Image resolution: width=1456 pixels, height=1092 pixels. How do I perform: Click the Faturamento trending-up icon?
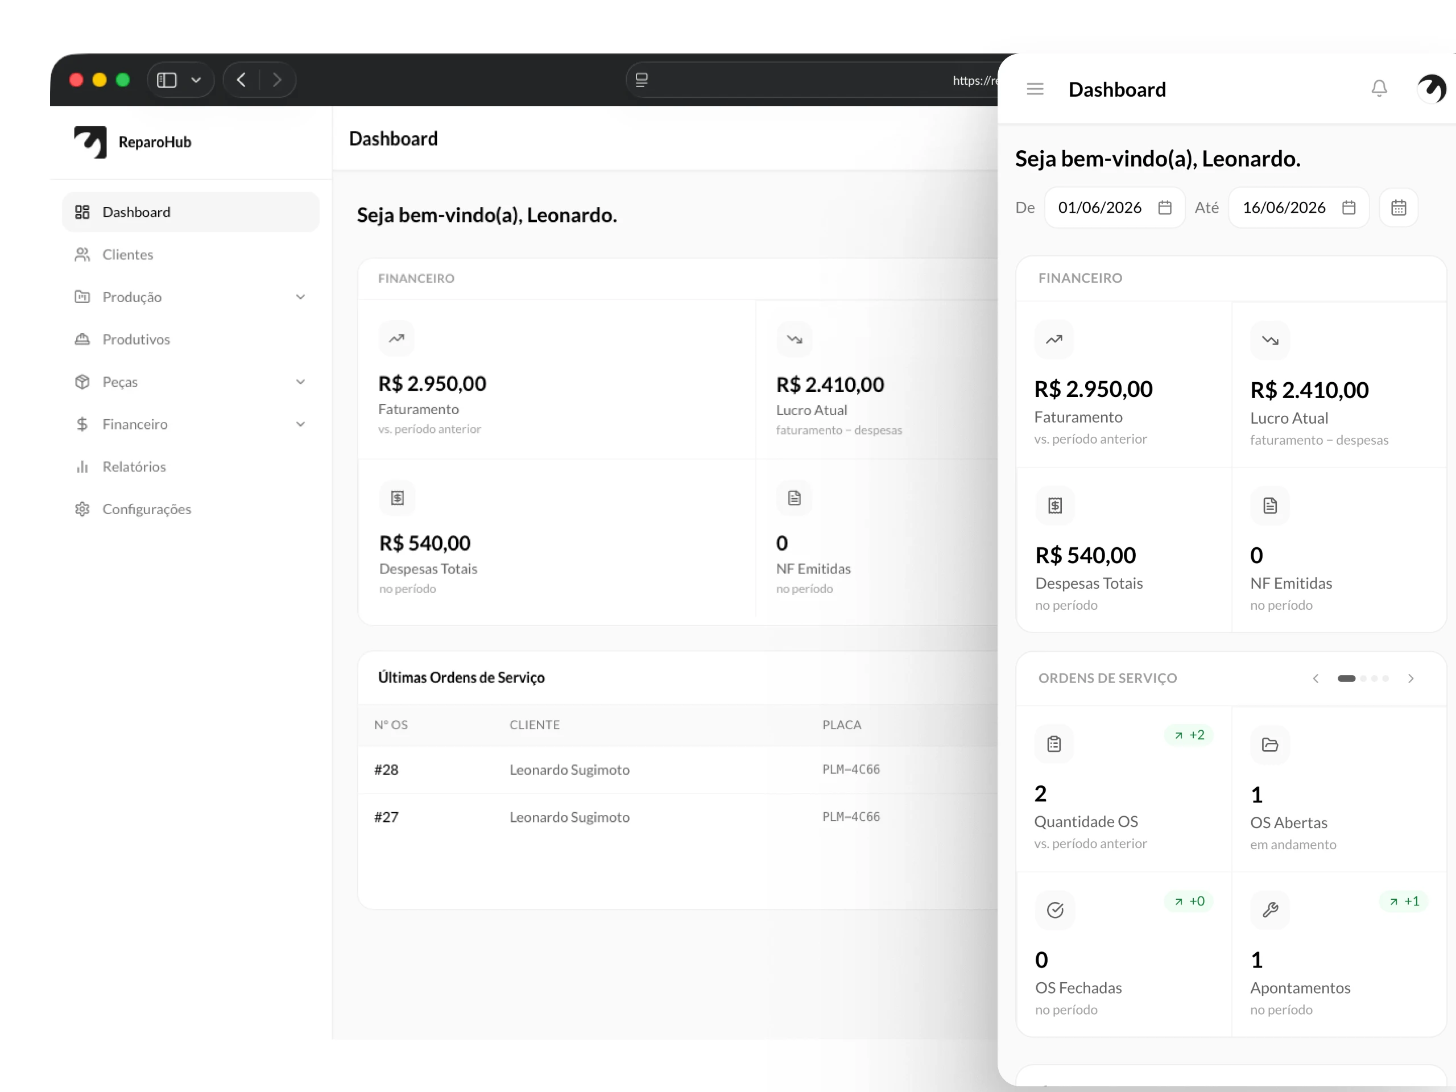1054,340
